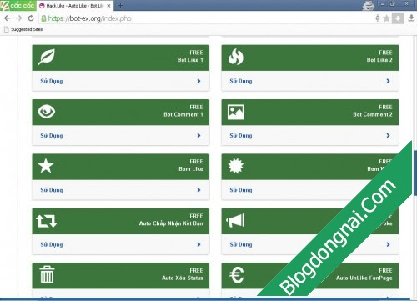Bookmark the page with the star icon
This screenshot has height=301, width=417.
(386, 18)
